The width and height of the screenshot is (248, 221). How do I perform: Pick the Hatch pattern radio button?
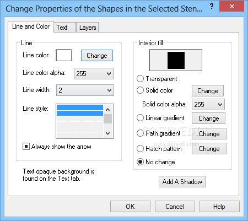coord(140,148)
